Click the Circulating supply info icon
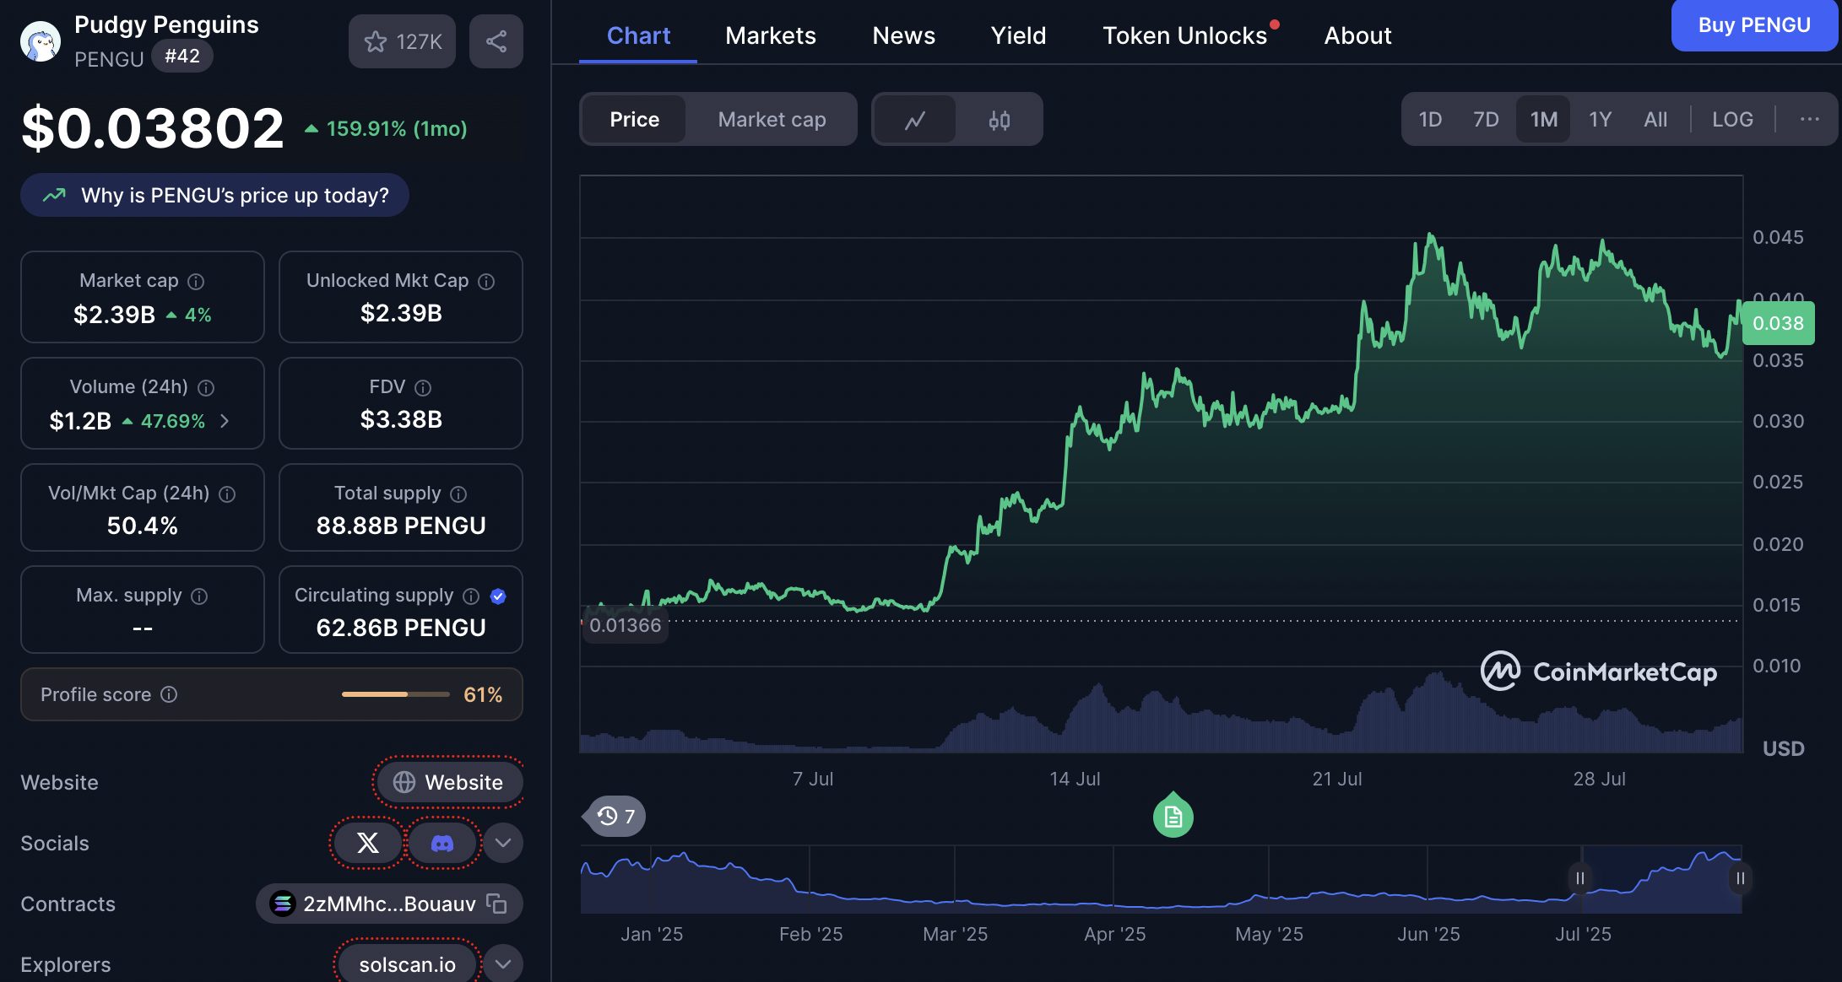This screenshot has width=1842, height=982. click(x=471, y=596)
